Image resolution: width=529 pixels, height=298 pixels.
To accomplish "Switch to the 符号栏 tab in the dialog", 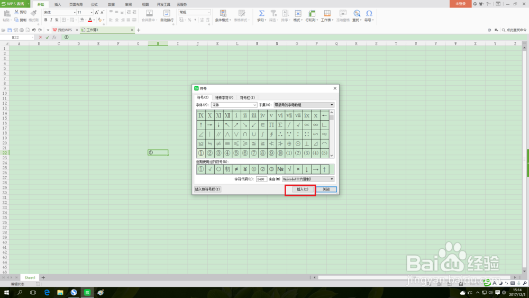I will point(247,97).
